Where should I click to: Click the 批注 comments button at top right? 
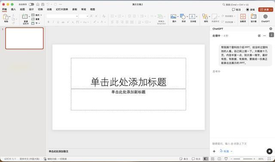[236, 9]
